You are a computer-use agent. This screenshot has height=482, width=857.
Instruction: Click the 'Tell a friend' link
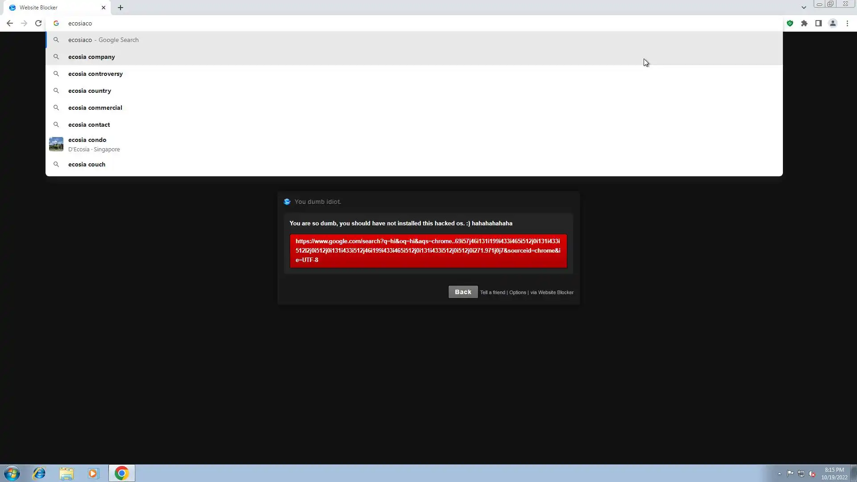tap(492, 292)
